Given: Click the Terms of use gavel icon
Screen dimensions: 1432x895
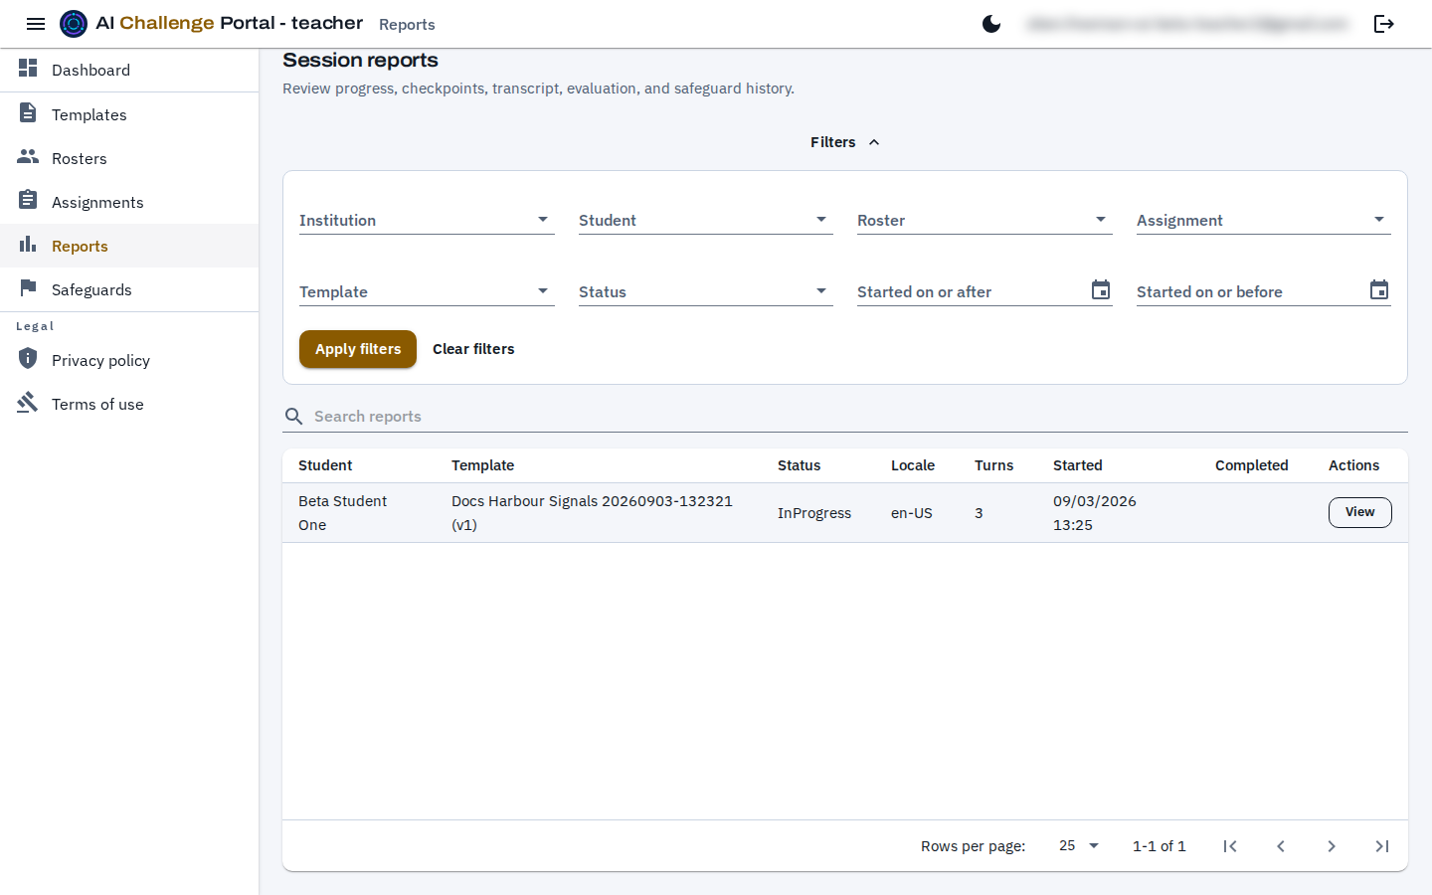Looking at the screenshot, I should [28, 403].
